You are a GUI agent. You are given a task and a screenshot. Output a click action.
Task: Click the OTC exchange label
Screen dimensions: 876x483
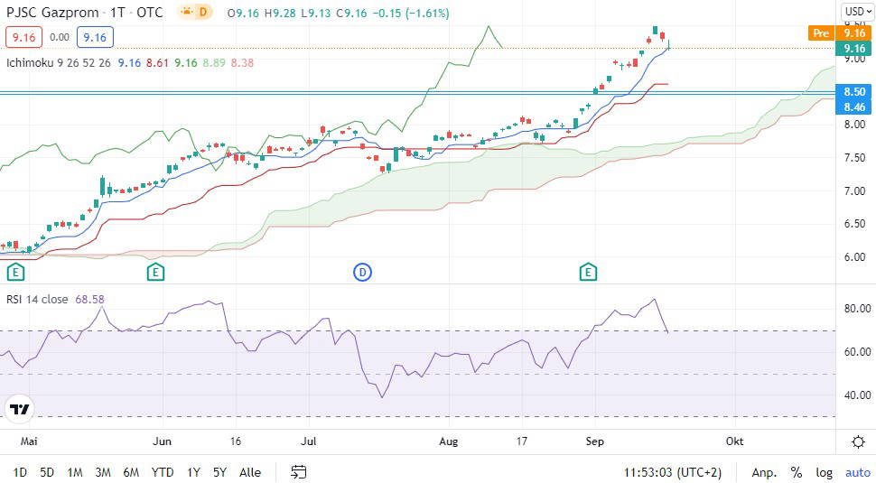tap(150, 13)
